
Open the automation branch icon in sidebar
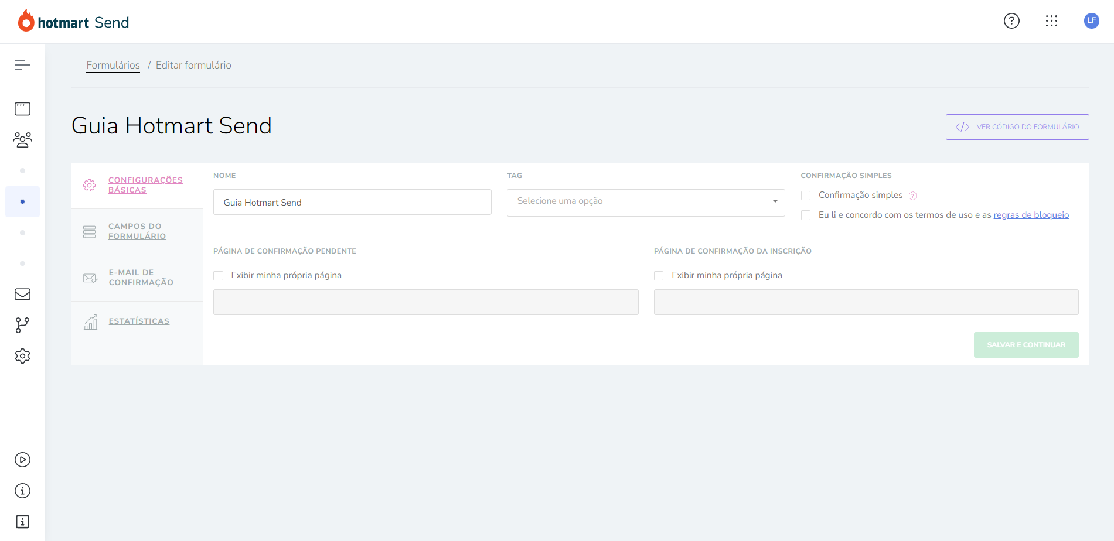(22, 325)
